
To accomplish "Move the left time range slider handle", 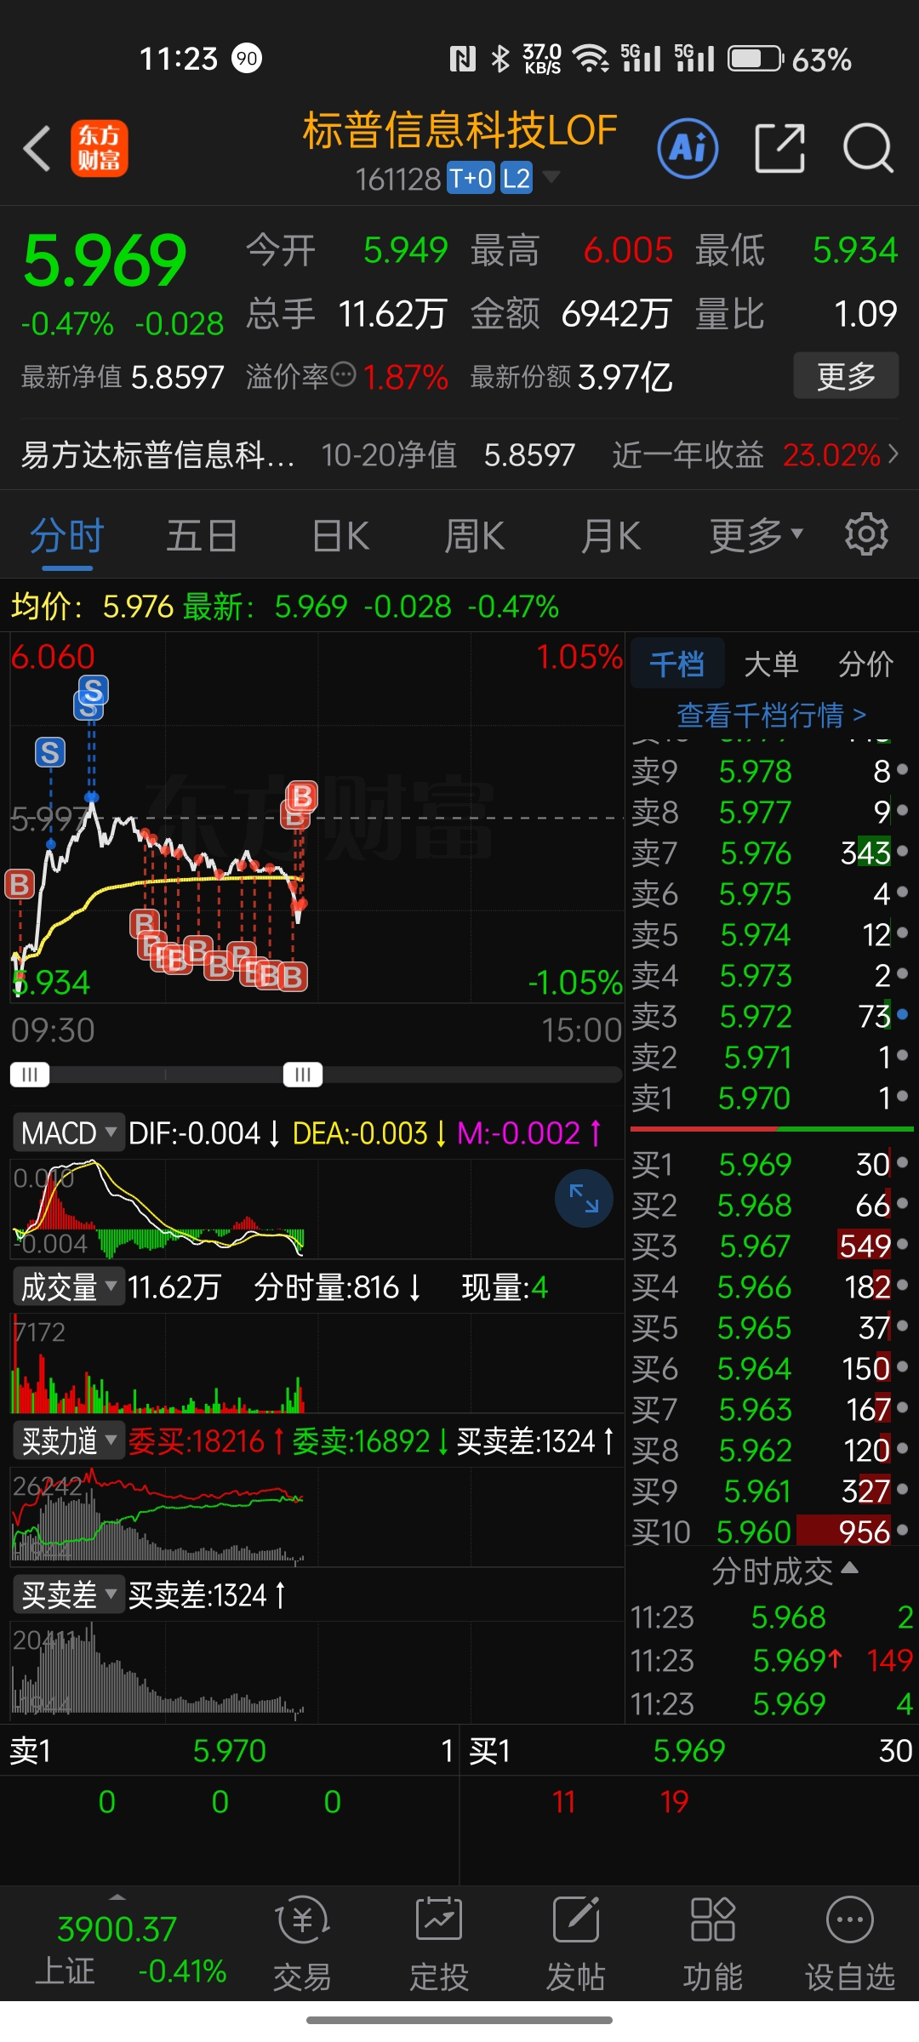I will tap(30, 1074).
